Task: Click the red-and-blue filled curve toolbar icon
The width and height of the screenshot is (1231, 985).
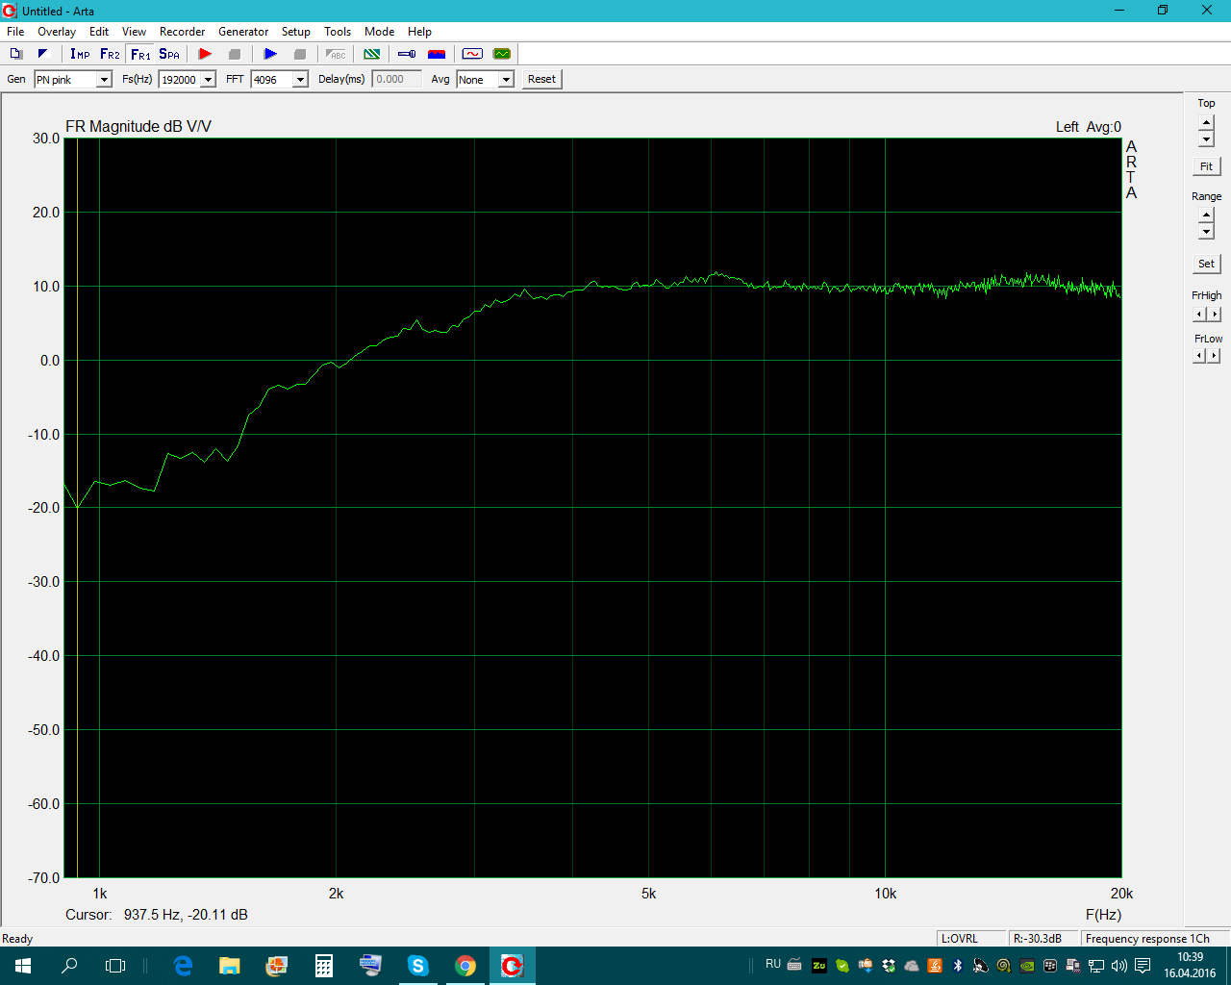Action: tap(437, 54)
